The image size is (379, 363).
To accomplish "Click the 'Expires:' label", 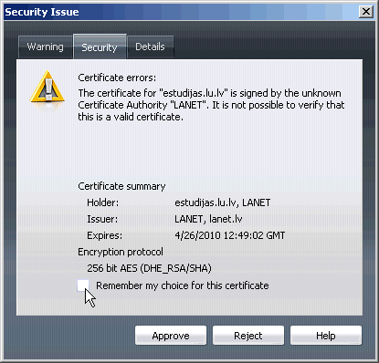I will [104, 235].
